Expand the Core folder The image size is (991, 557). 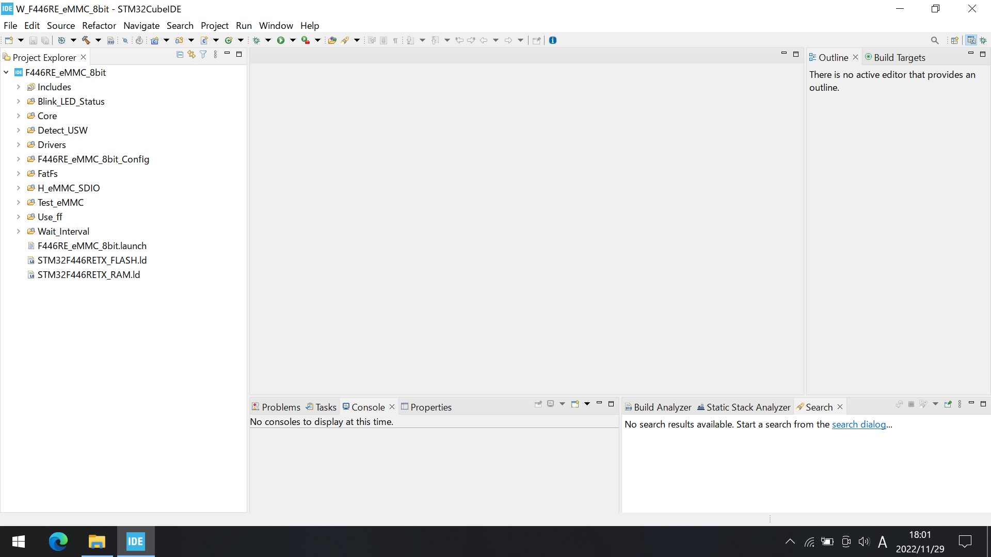click(x=19, y=116)
